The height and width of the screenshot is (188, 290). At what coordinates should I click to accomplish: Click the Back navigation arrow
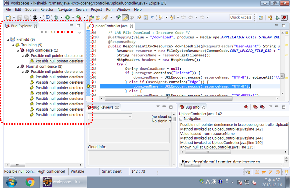tap(191, 17)
